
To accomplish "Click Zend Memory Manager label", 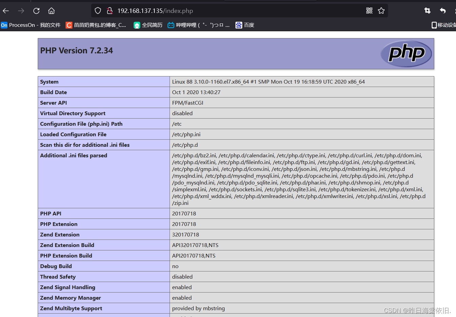I will 70,298.
